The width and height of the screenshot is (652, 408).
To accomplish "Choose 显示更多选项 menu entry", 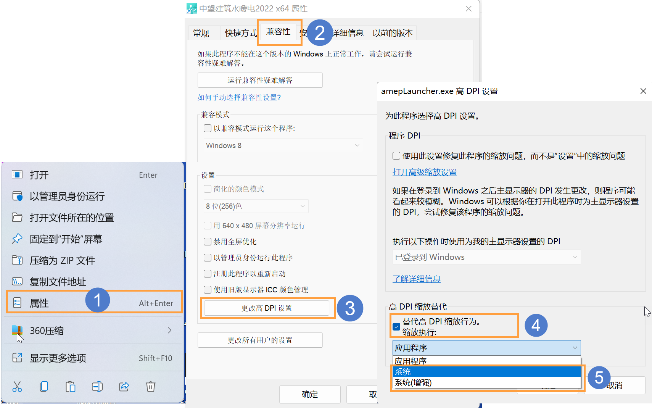I will (x=93, y=358).
